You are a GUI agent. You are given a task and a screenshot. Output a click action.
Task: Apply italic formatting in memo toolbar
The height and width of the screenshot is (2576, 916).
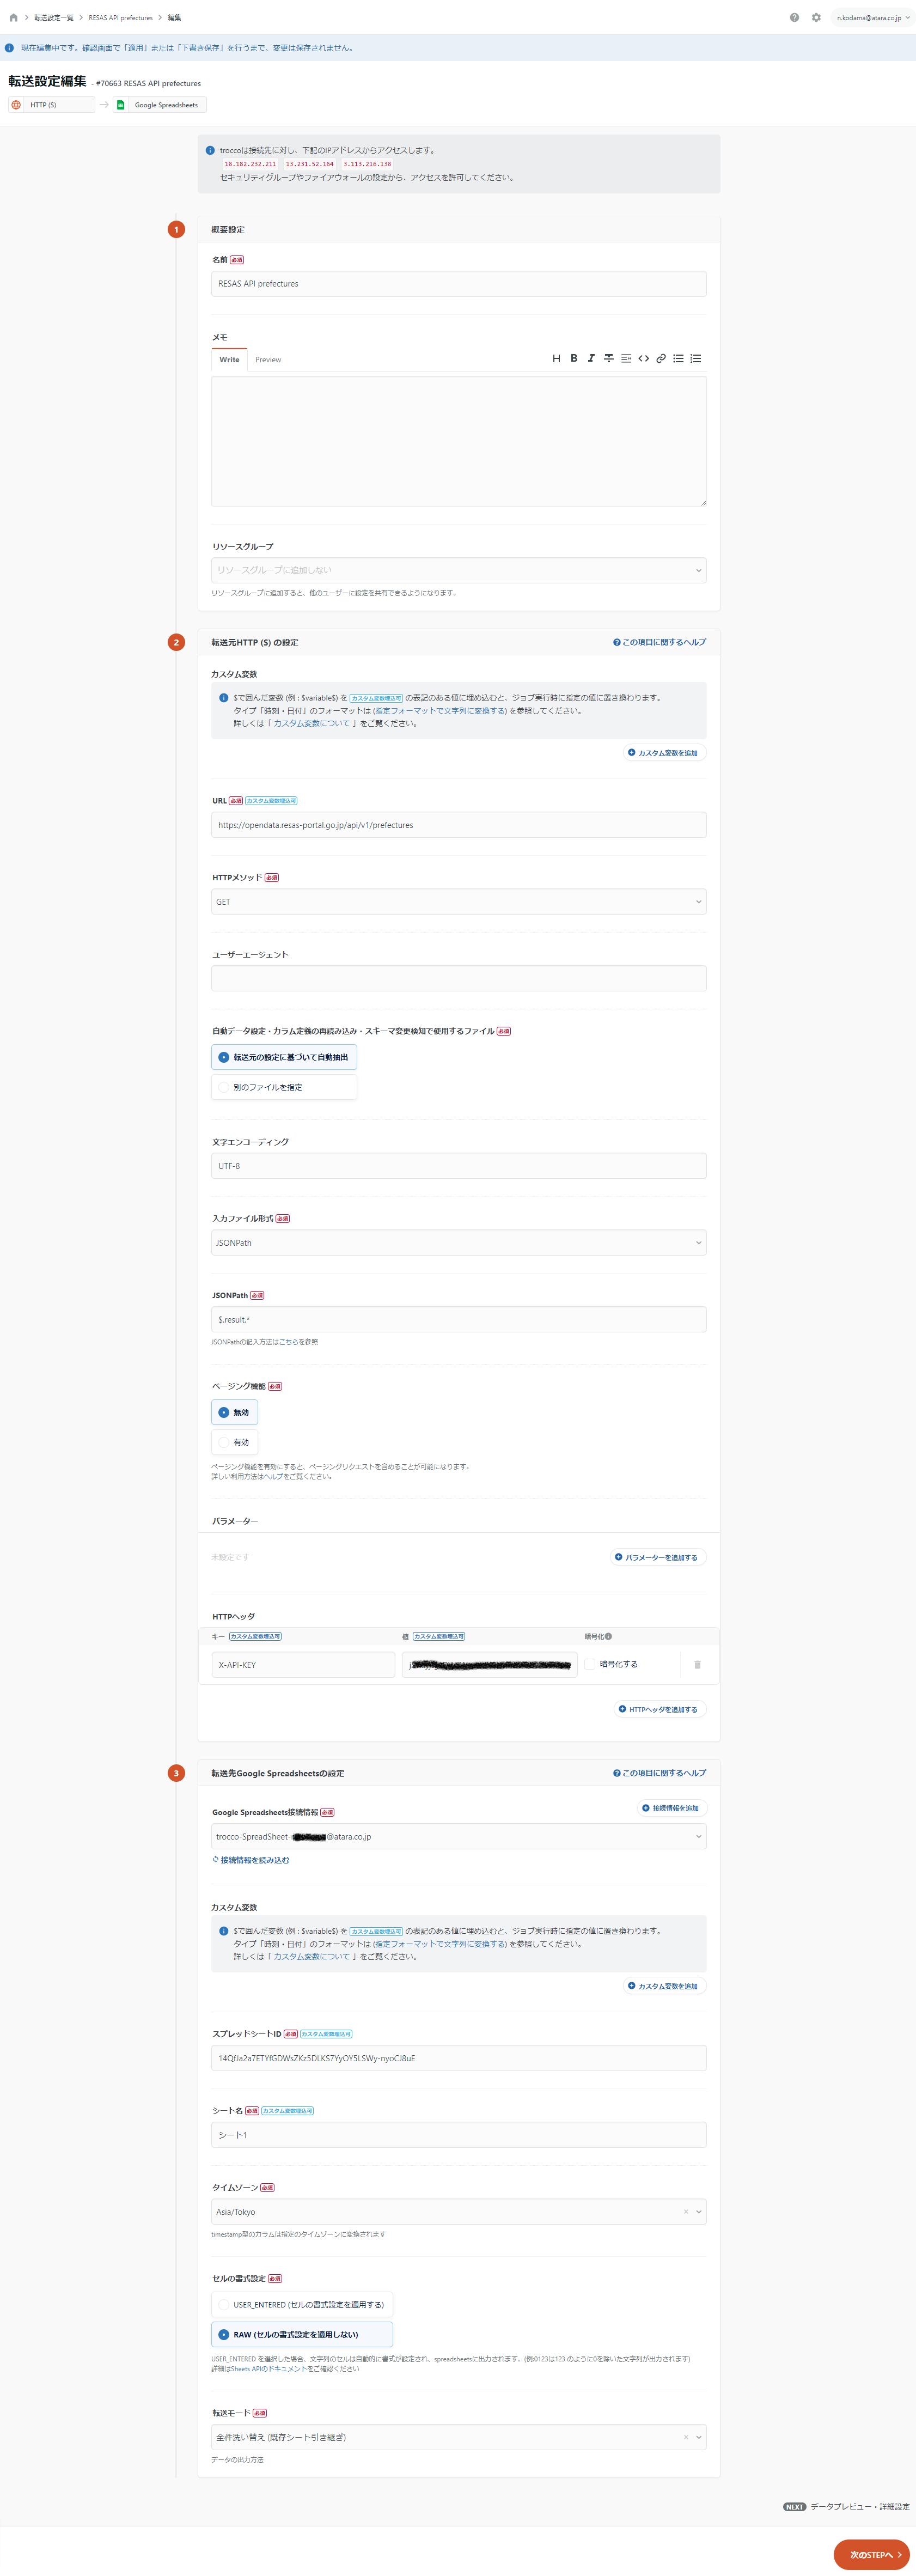coord(591,358)
